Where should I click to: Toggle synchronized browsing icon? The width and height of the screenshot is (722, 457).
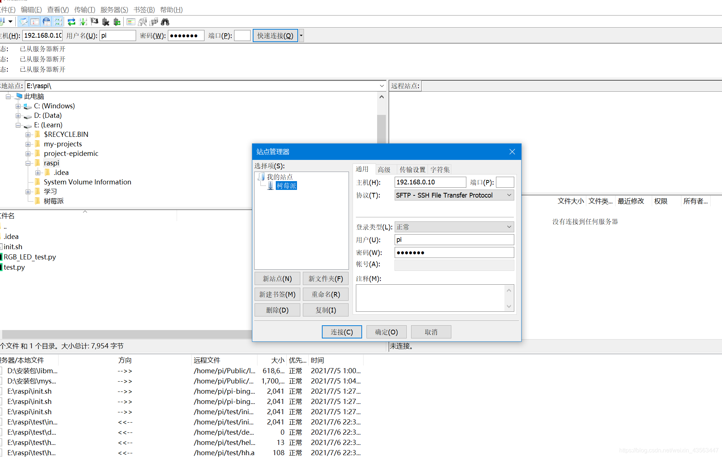tap(154, 22)
